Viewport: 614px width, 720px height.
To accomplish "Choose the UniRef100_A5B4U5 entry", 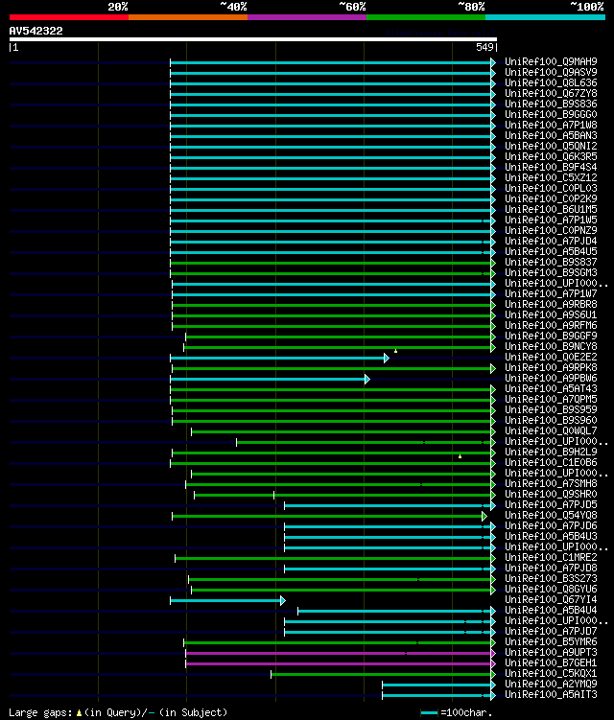I will pos(551,251).
